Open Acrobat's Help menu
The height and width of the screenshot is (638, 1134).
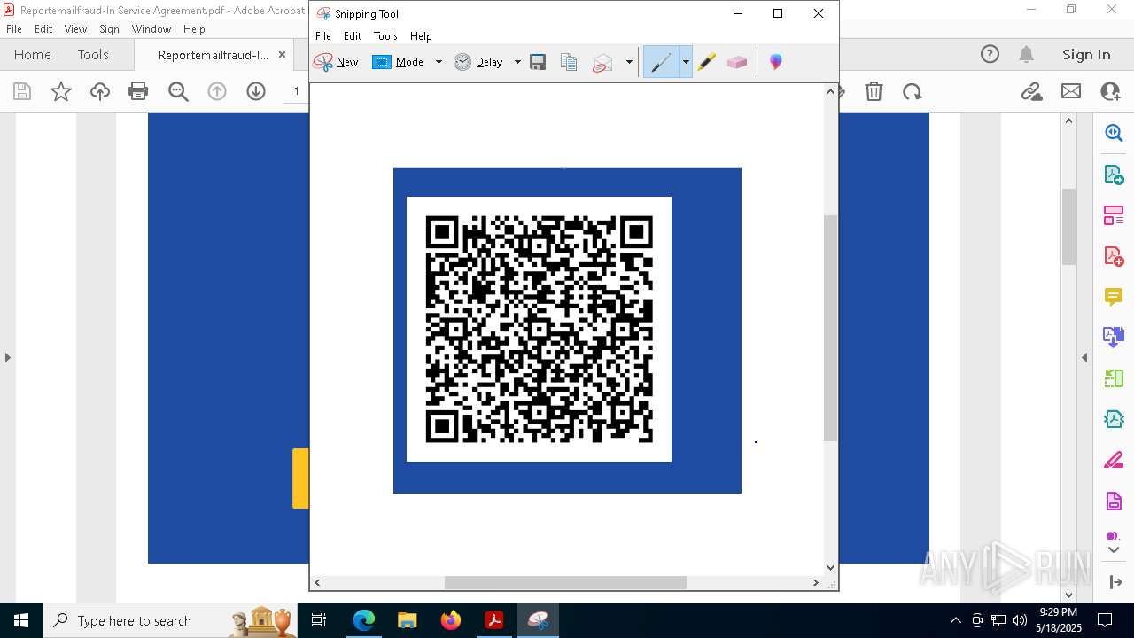(194, 29)
